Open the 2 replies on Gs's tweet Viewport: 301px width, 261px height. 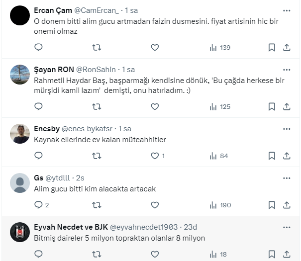pyautogui.click(x=42, y=205)
